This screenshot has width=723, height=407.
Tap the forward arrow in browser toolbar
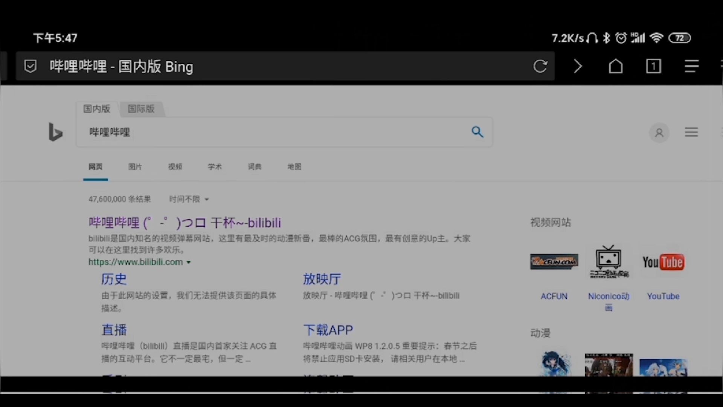(x=578, y=66)
